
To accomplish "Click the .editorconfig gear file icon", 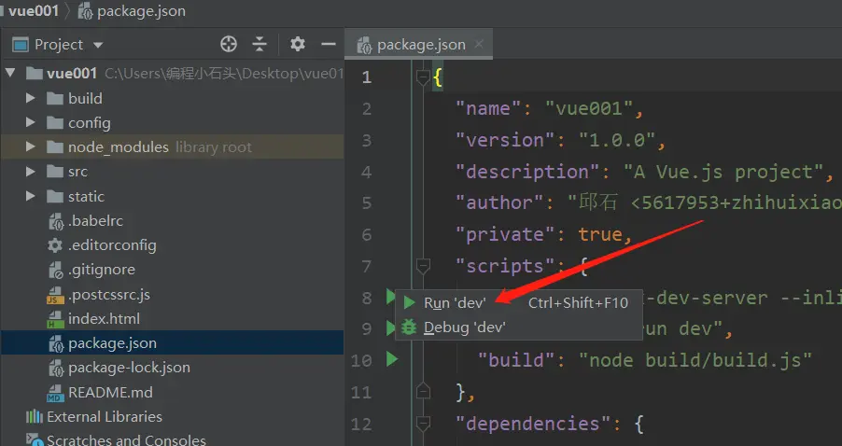I will click(55, 245).
